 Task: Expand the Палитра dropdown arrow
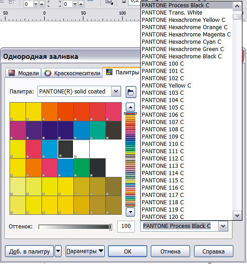click(x=116, y=92)
